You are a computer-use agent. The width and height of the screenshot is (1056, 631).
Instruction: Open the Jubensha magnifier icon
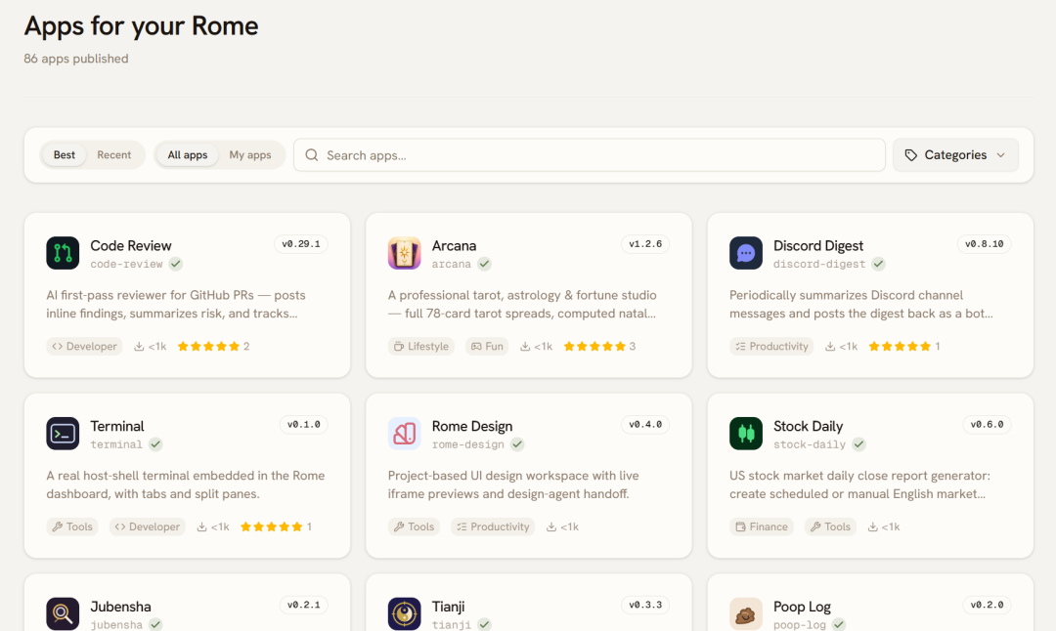(x=63, y=613)
